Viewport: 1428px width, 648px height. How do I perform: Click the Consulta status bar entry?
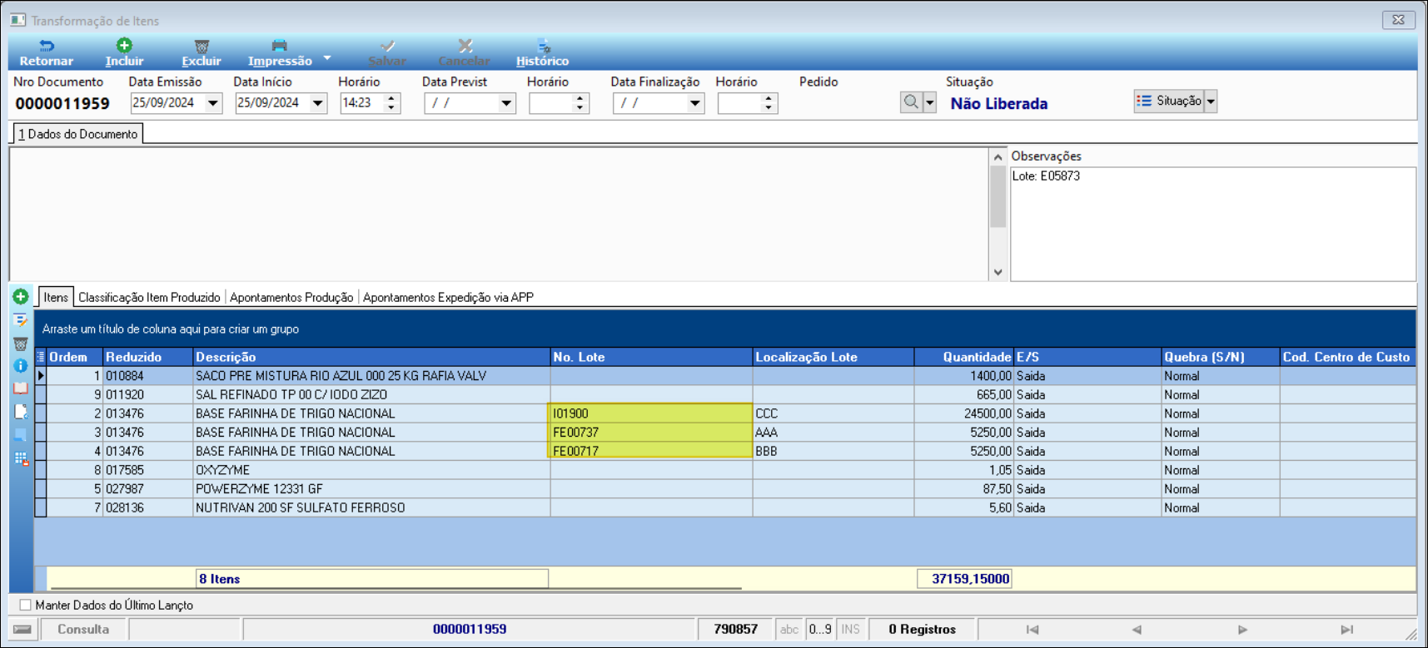point(83,630)
